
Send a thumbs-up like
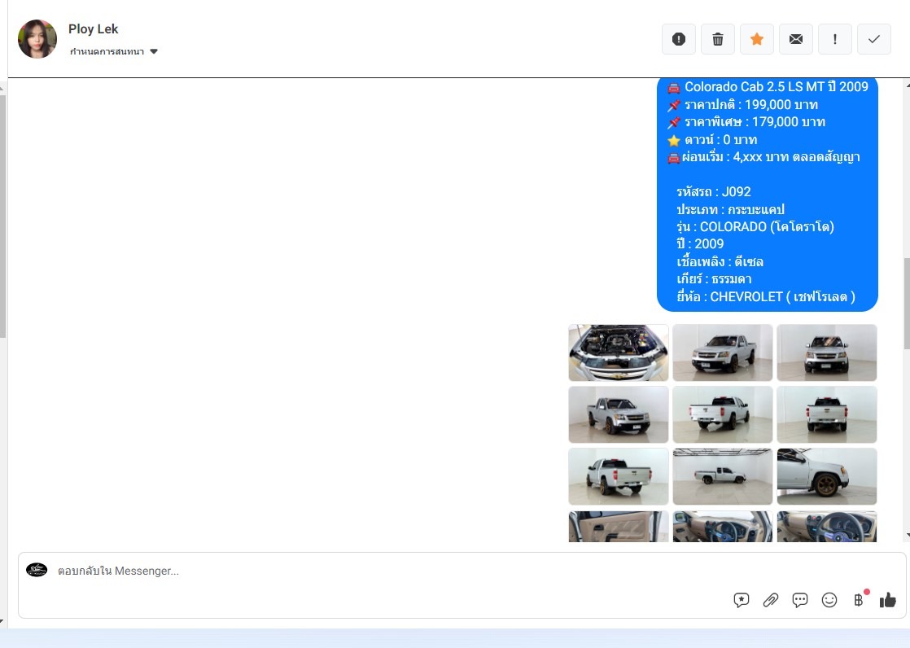(x=887, y=600)
